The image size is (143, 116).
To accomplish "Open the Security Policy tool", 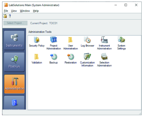I will (37, 42).
